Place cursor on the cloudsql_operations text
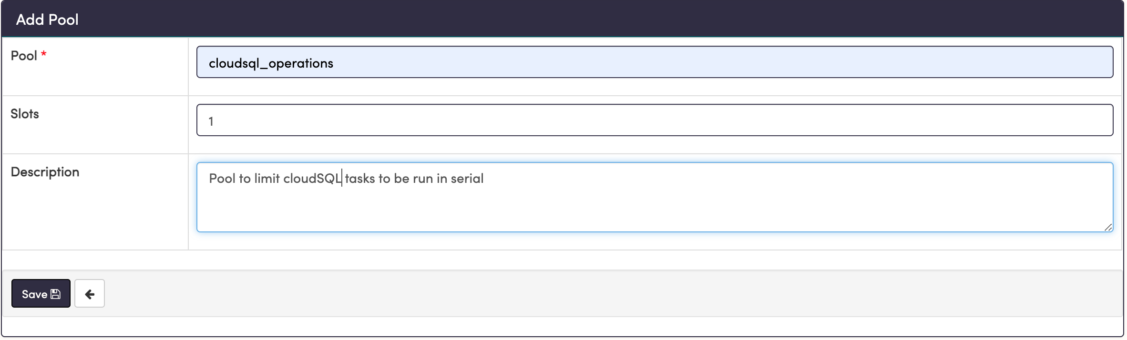1127x340 pixels. pos(271,63)
